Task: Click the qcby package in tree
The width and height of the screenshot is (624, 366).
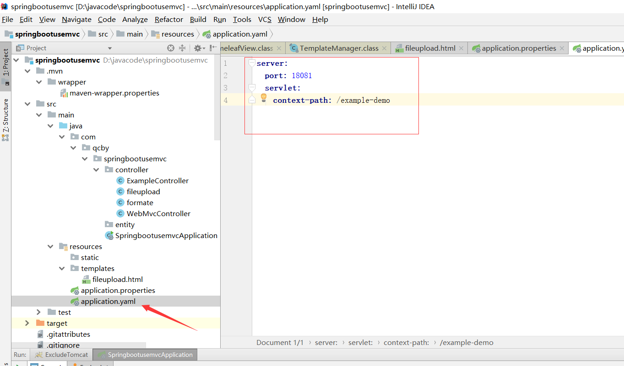Action: coord(101,148)
